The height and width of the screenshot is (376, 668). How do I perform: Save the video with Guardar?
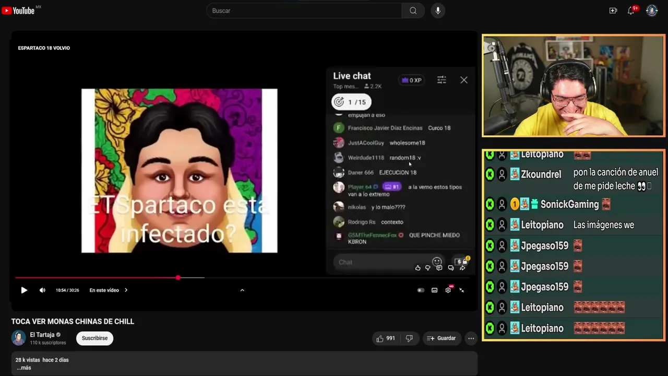tap(442, 338)
